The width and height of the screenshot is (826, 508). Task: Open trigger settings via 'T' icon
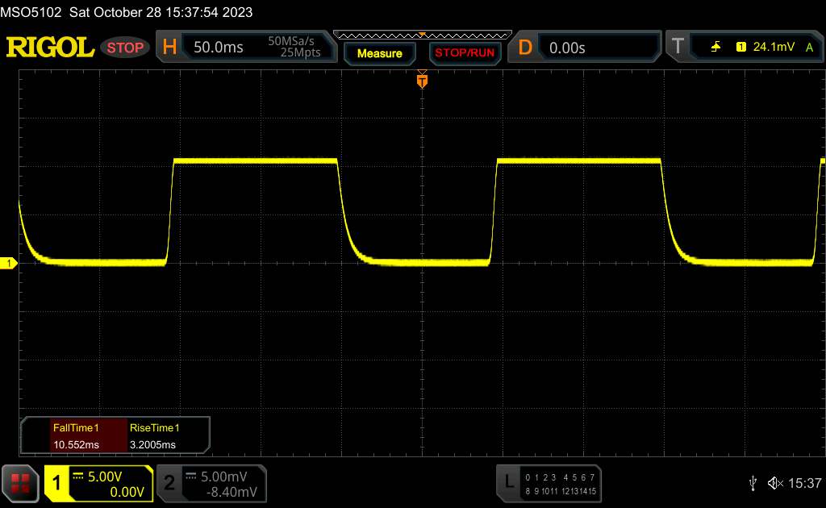coord(678,48)
